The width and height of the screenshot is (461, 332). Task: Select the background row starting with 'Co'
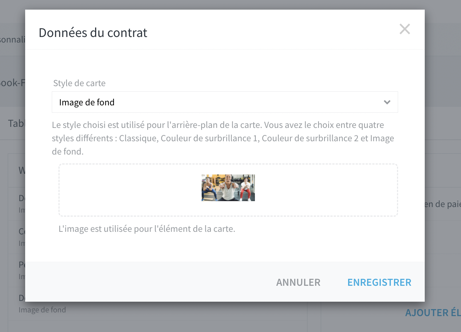17,237
